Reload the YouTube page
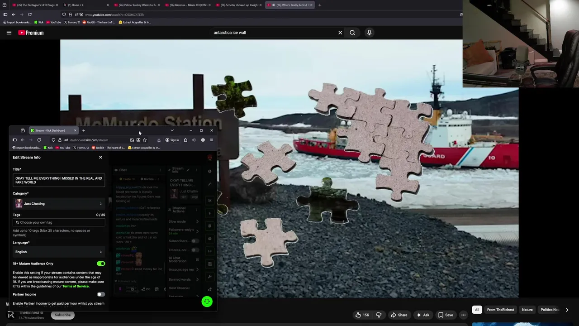Viewport: 579px width, 326px height. (x=30, y=14)
